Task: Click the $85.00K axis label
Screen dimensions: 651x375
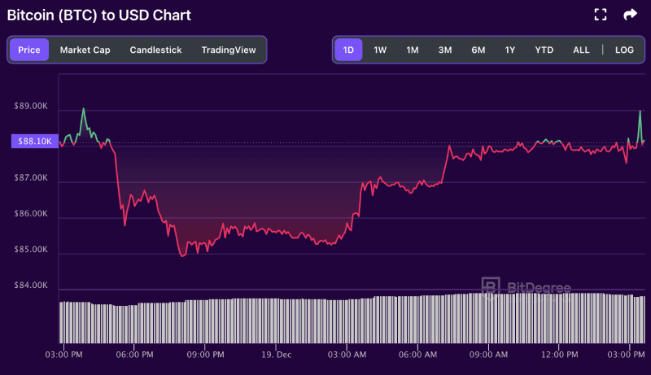Action: [x=31, y=250]
